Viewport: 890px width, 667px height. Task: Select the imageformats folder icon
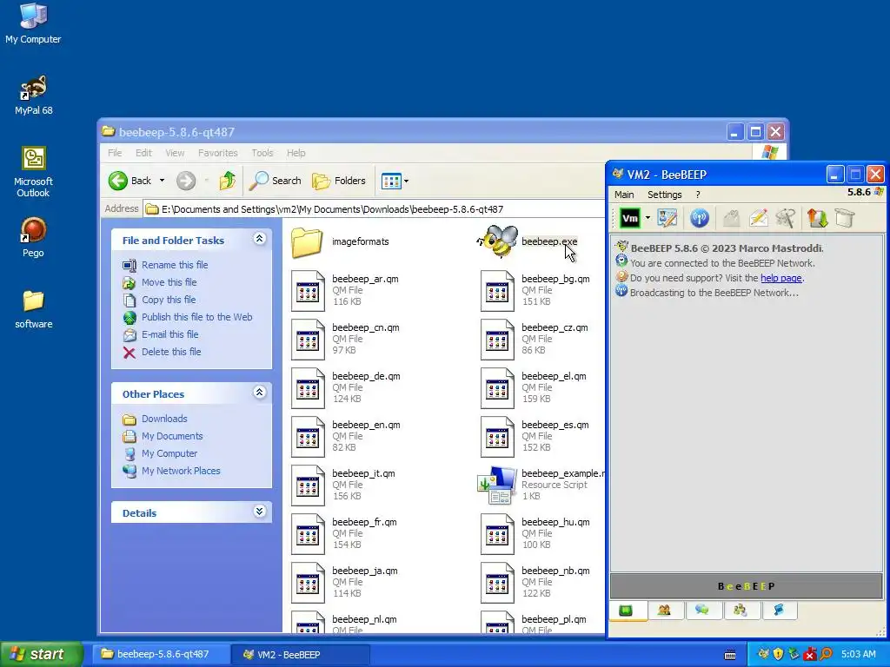tap(307, 242)
